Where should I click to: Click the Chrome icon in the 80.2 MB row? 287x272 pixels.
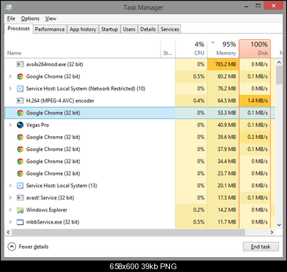click(x=20, y=76)
